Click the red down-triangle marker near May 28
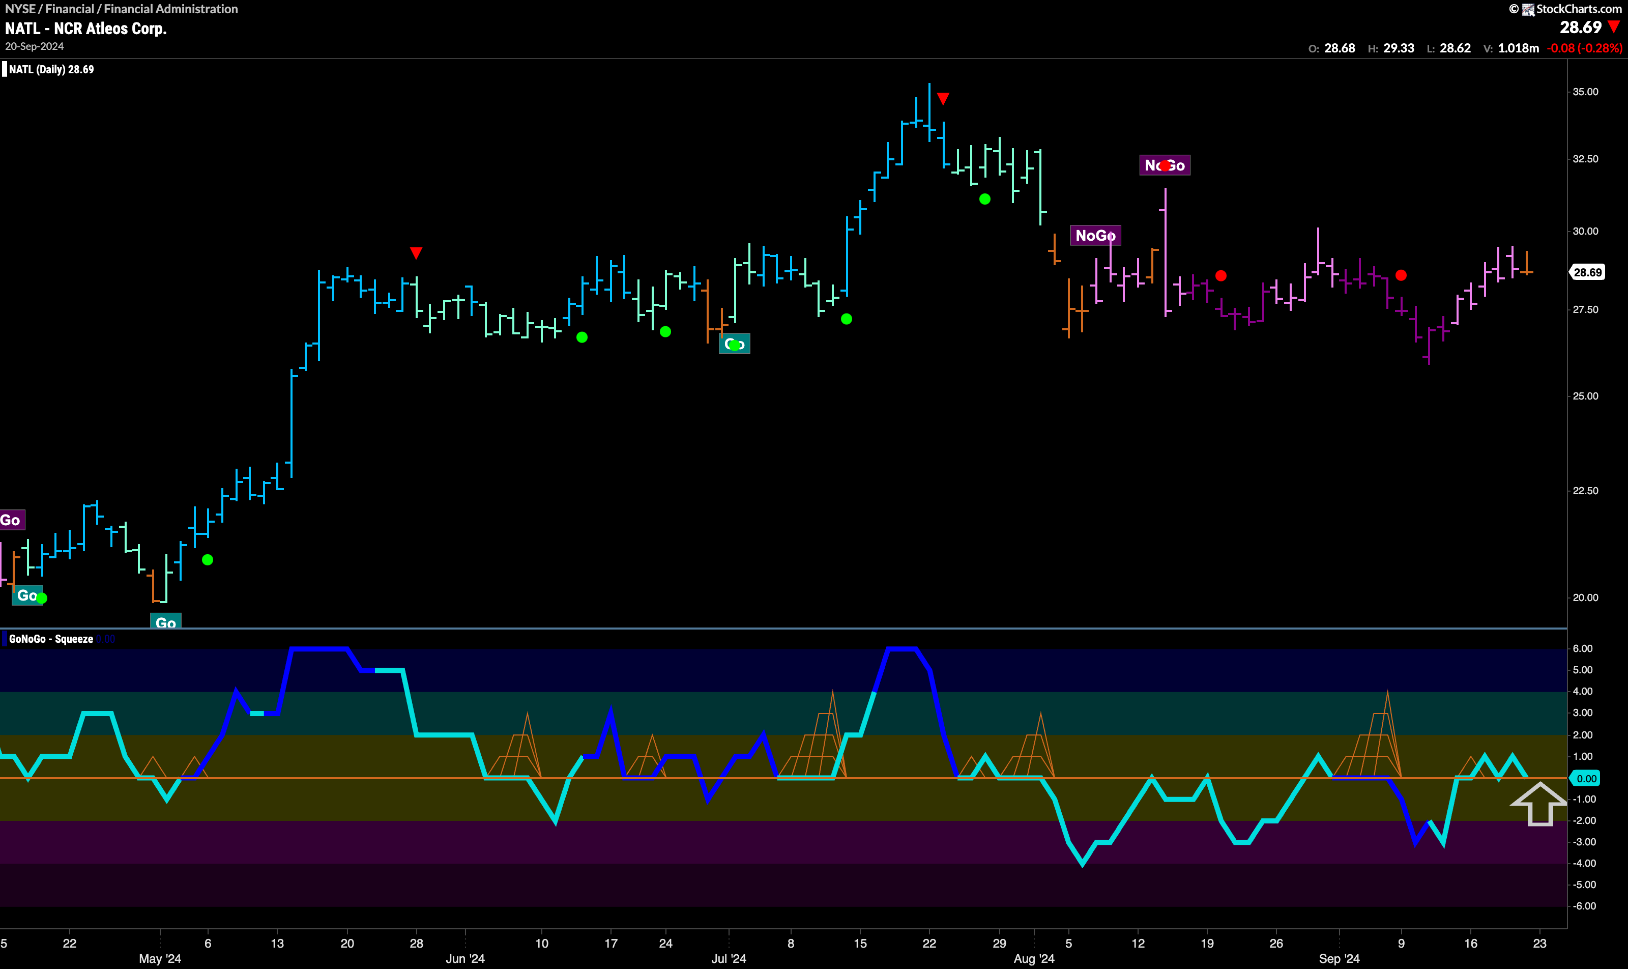1628x969 pixels. click(x=416, y=253)
